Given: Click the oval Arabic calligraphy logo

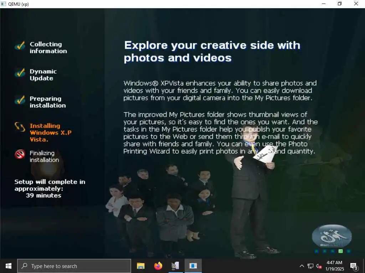Looking at the screenshot, I should tap(332, 236).
